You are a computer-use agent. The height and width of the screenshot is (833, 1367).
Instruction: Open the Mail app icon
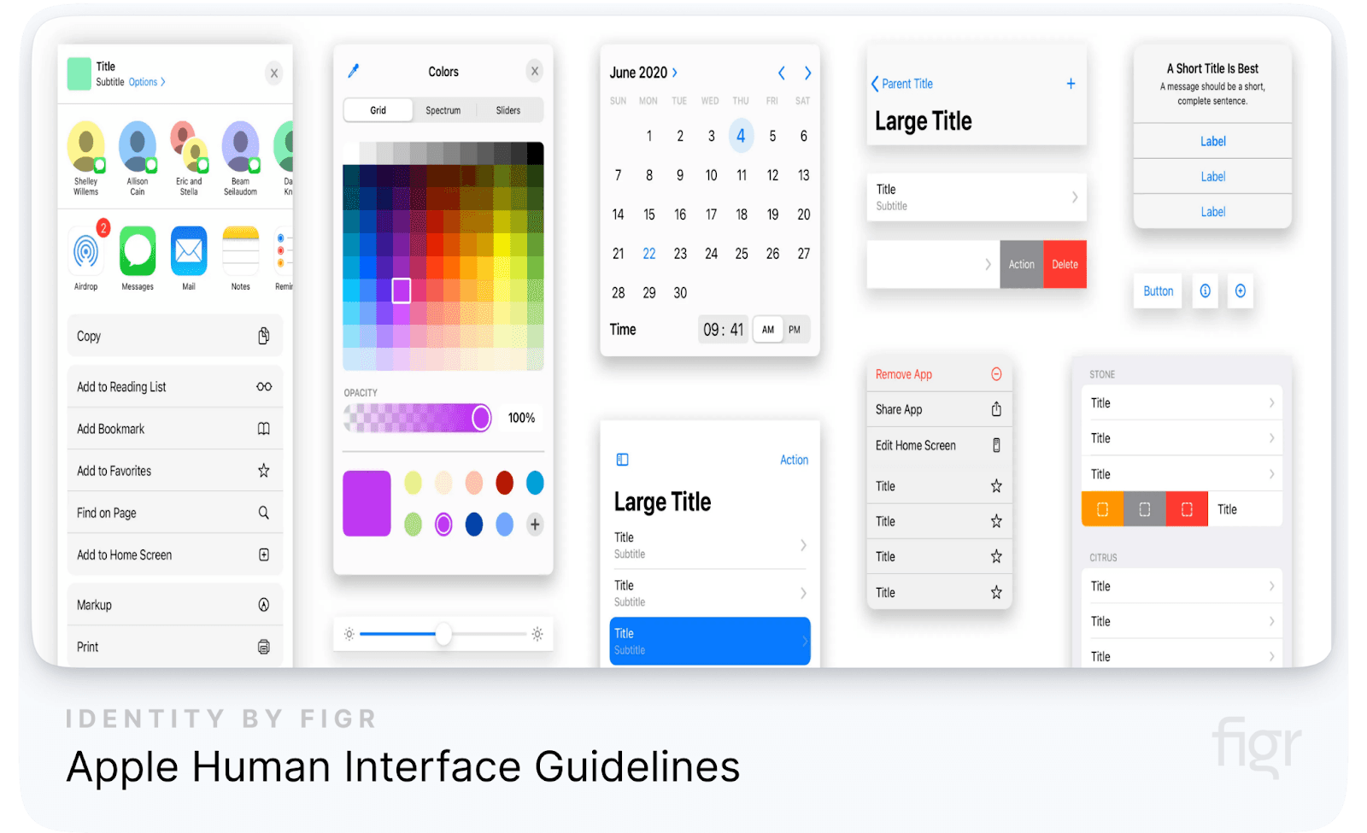189,251
